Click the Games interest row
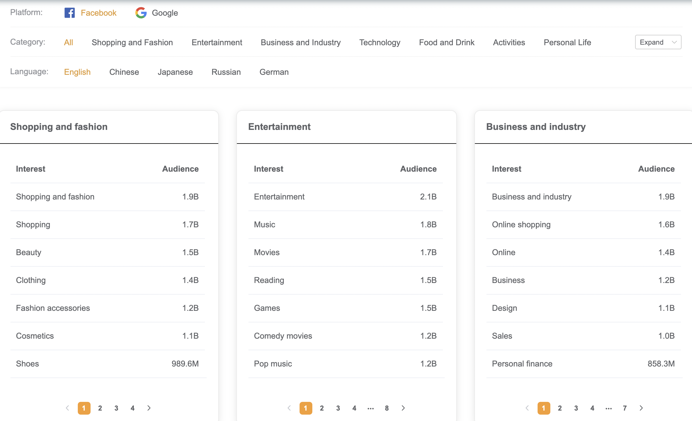The width and height of the screenshot is (692, 421). [346, 308]
